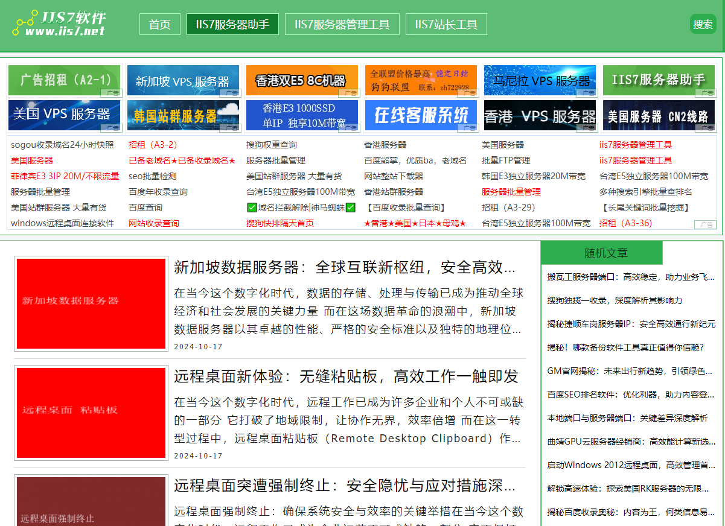The width and height of the screenshot is (725, 526).
Task: Open the IIS7服务器助手 banner ad
Action: coord(659,80)
